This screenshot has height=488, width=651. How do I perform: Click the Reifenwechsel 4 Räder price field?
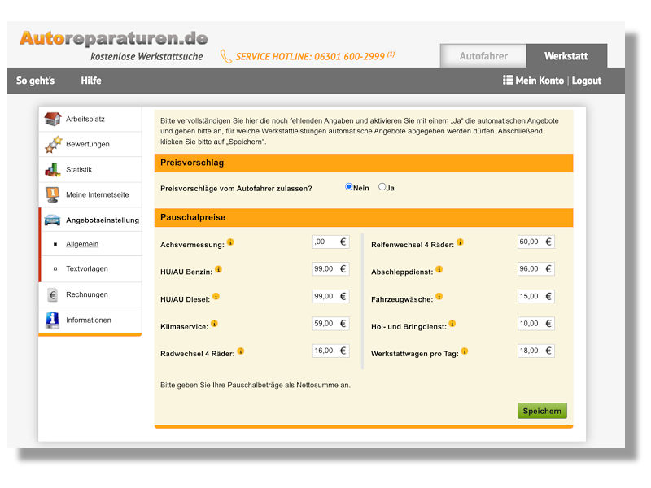536,242
